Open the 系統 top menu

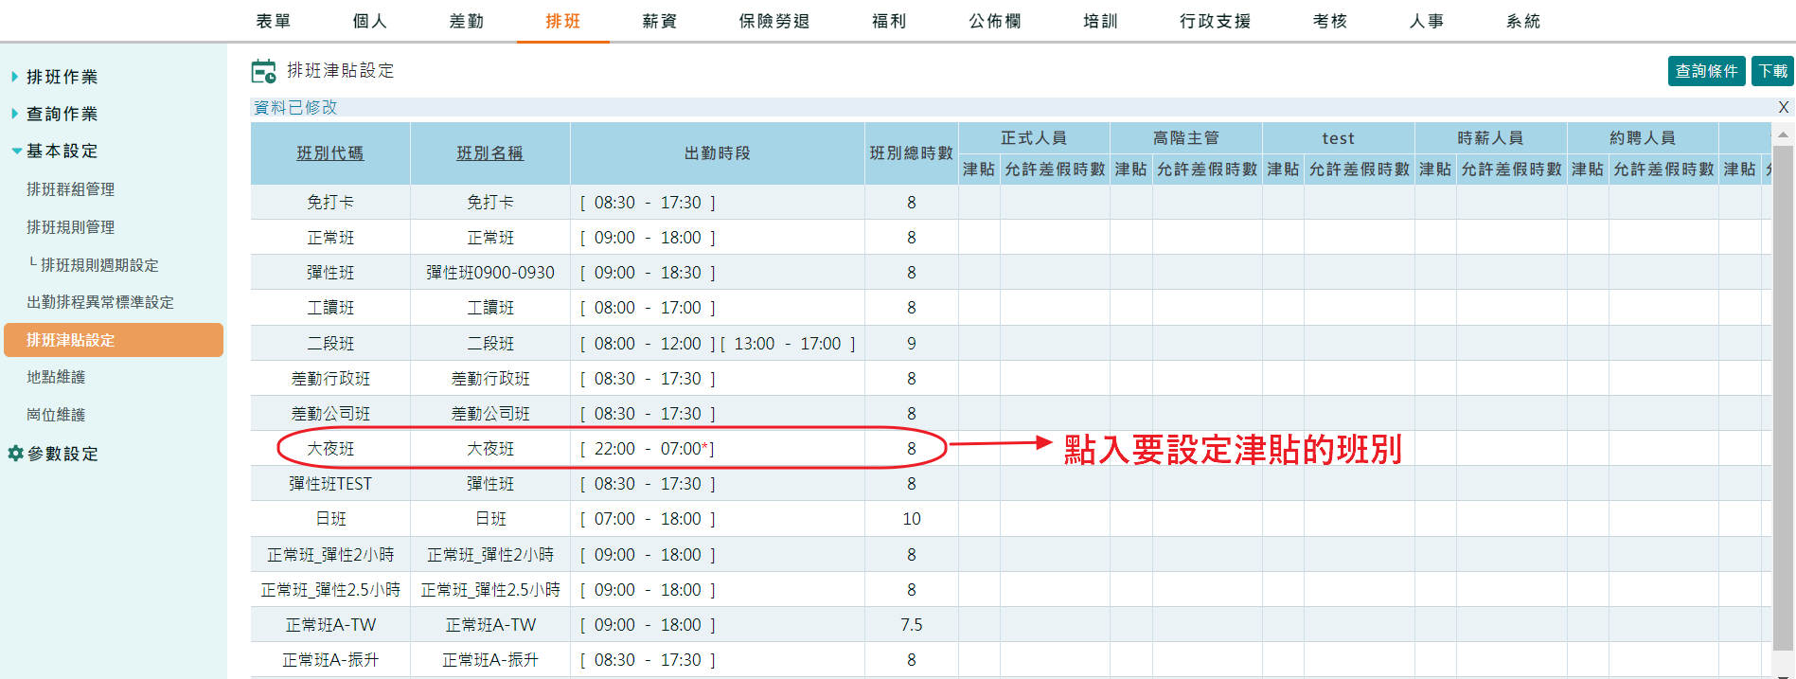click(x=1523, y=21)
